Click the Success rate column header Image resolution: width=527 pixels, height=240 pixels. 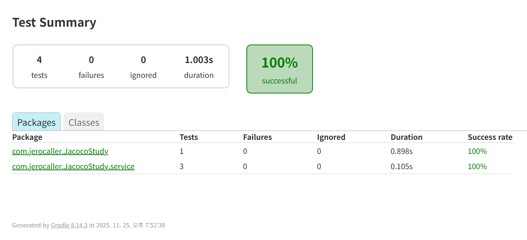[x=490, y=137]
